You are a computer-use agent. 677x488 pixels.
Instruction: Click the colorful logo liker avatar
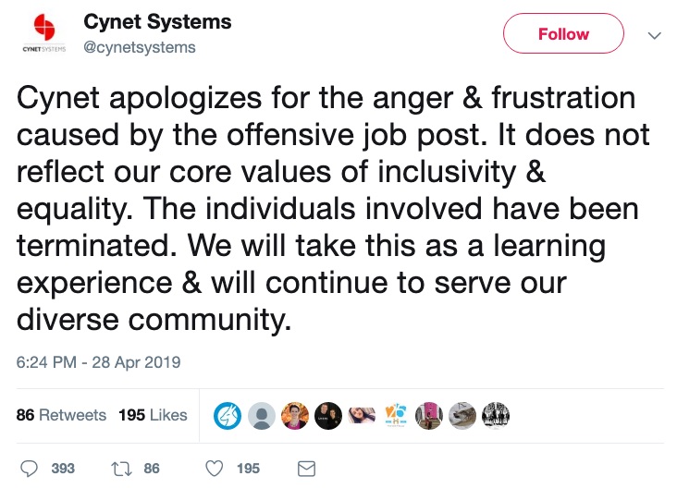click(396, 416)
